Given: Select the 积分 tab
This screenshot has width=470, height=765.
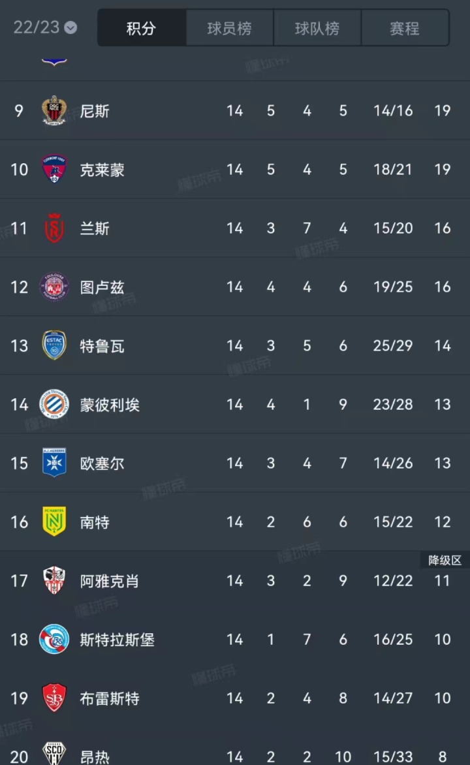Looking at the screenshot, I should point(142,28).
